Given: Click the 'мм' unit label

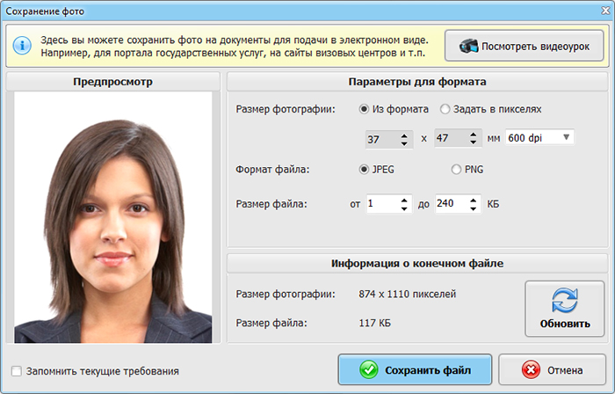Looking at the screenshot, I should [x=494, y=139].
